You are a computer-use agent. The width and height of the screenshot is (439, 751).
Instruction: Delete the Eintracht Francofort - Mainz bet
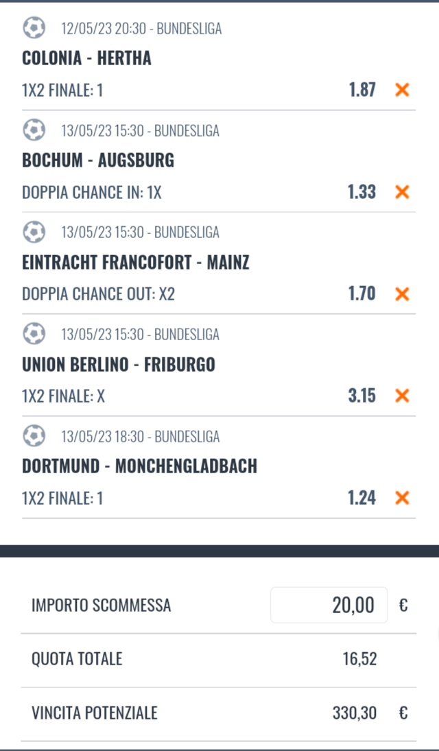coord(402,294)
